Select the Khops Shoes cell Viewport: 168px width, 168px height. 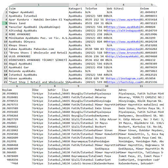38,45
